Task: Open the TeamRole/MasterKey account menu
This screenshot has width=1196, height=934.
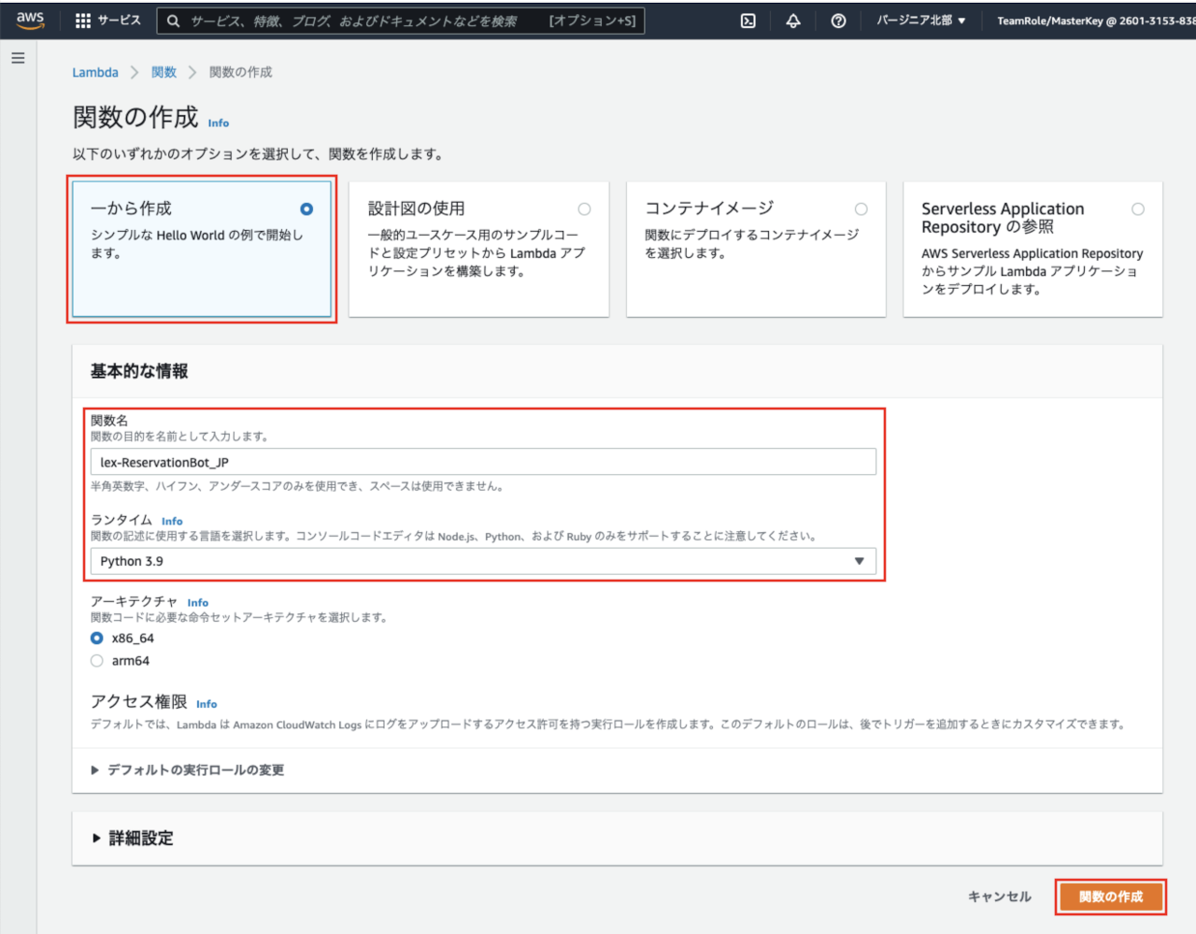Action: coord(1095,21)
